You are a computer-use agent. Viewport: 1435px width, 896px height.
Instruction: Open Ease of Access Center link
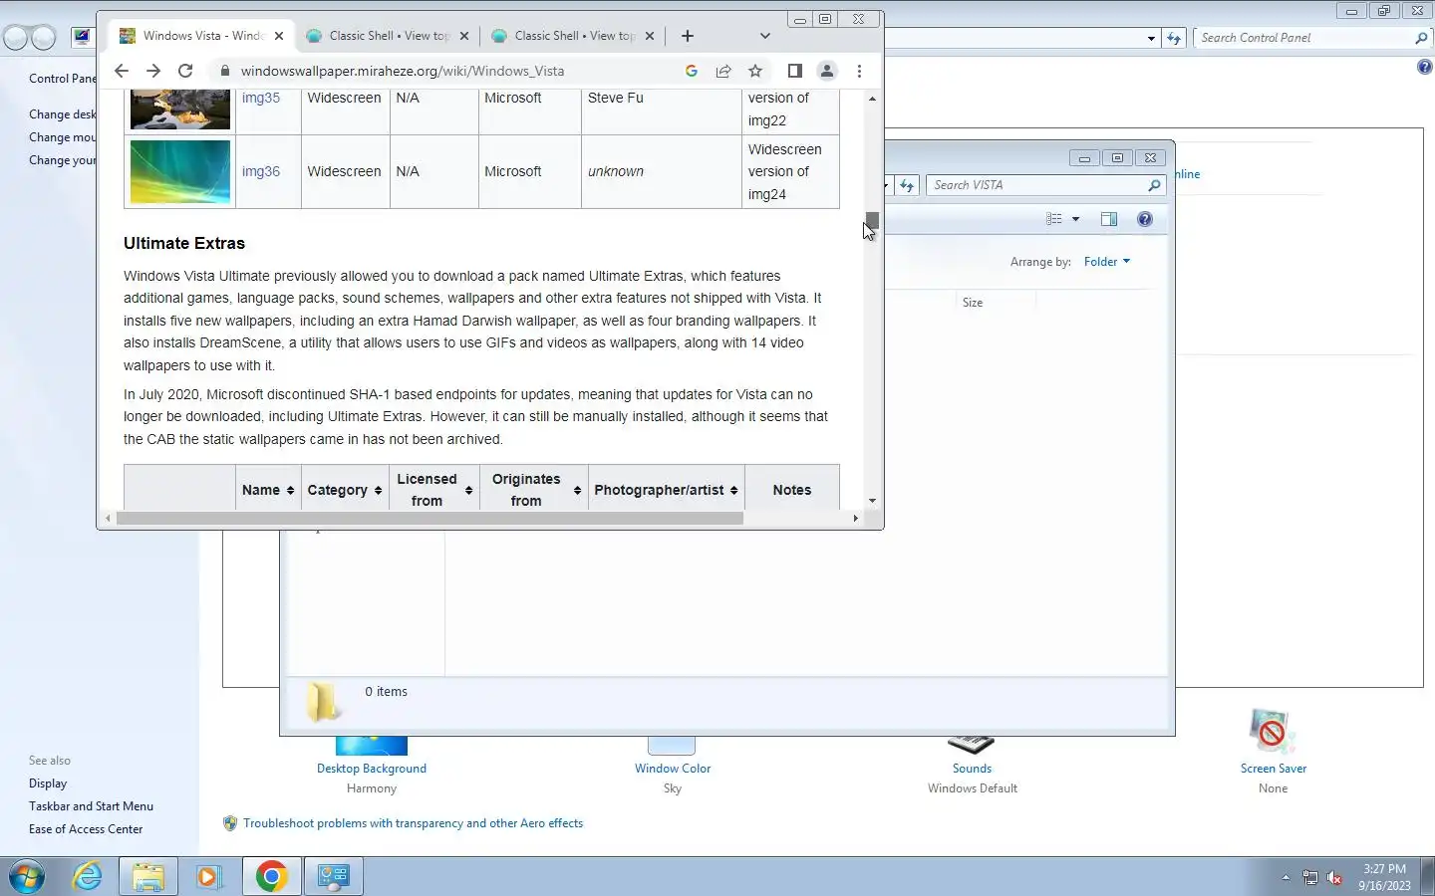point(86,829)
